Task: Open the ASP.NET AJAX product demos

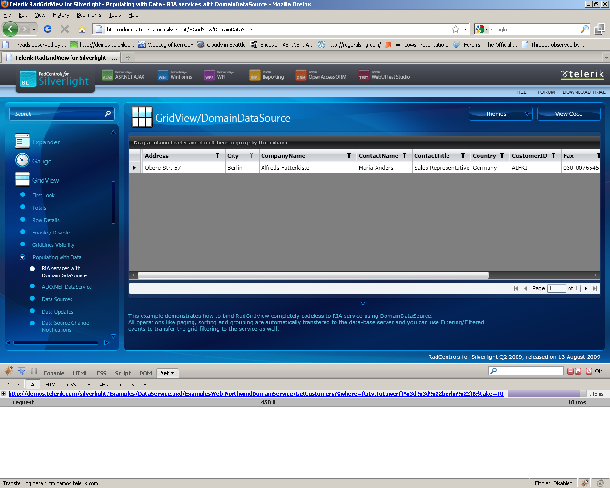Action: [123, 75]
